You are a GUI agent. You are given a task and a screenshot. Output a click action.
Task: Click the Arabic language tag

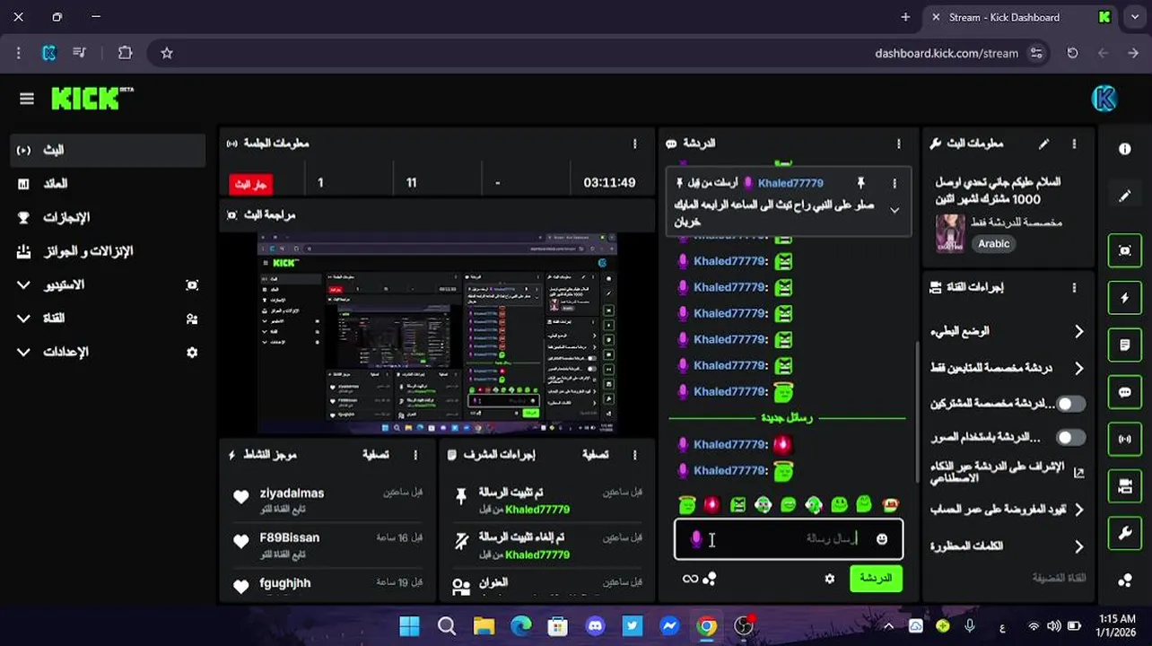tap(993, 244)
